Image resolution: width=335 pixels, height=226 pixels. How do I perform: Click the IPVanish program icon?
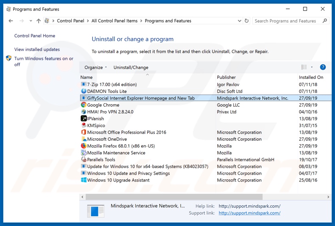click(84, 119)
